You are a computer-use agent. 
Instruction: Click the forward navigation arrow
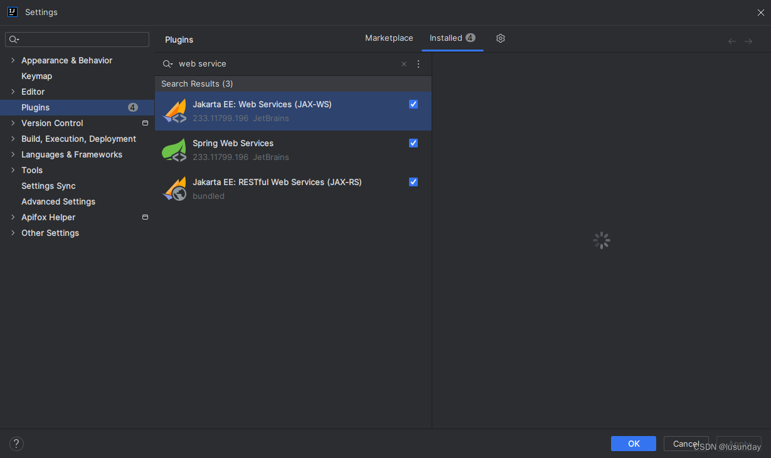748,41
